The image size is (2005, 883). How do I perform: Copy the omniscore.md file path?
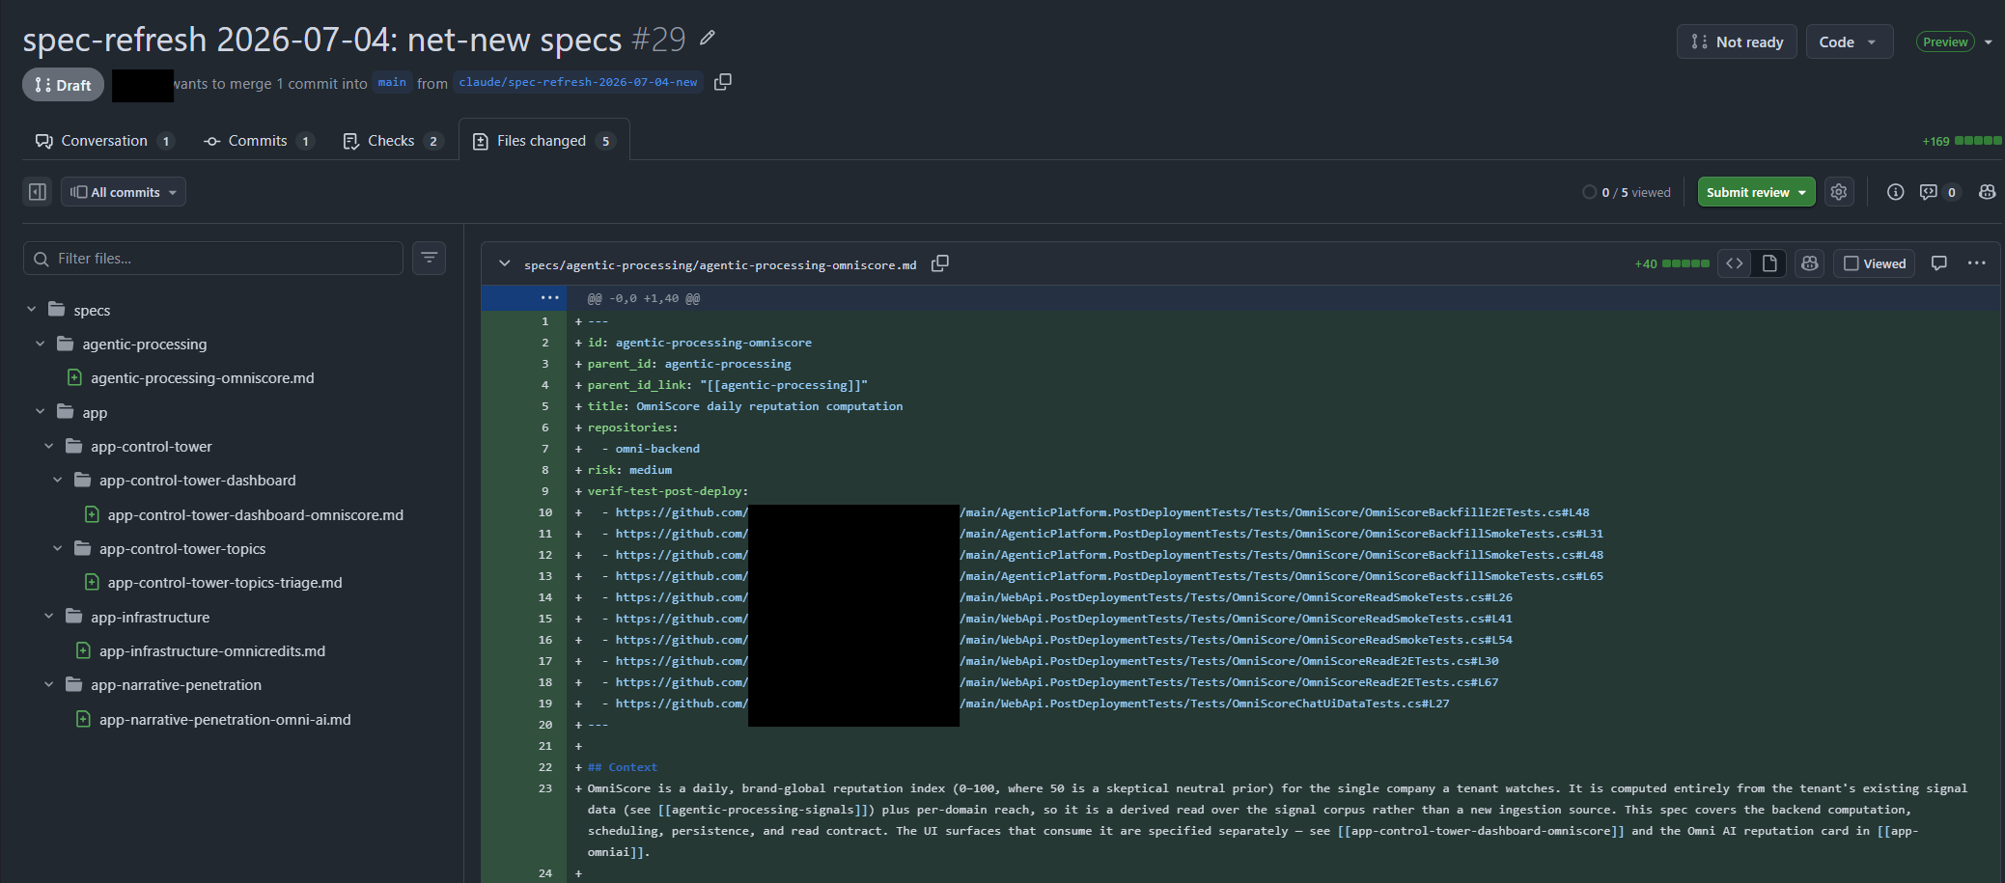tap(939, 263)
